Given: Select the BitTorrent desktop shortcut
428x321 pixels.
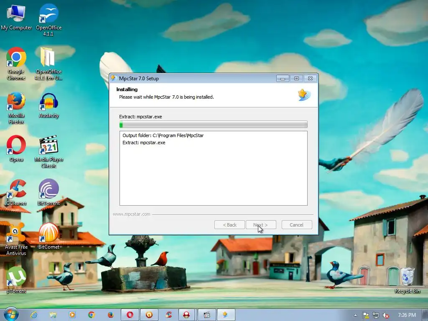Looking at the screenshot, I should pos(48,193).
